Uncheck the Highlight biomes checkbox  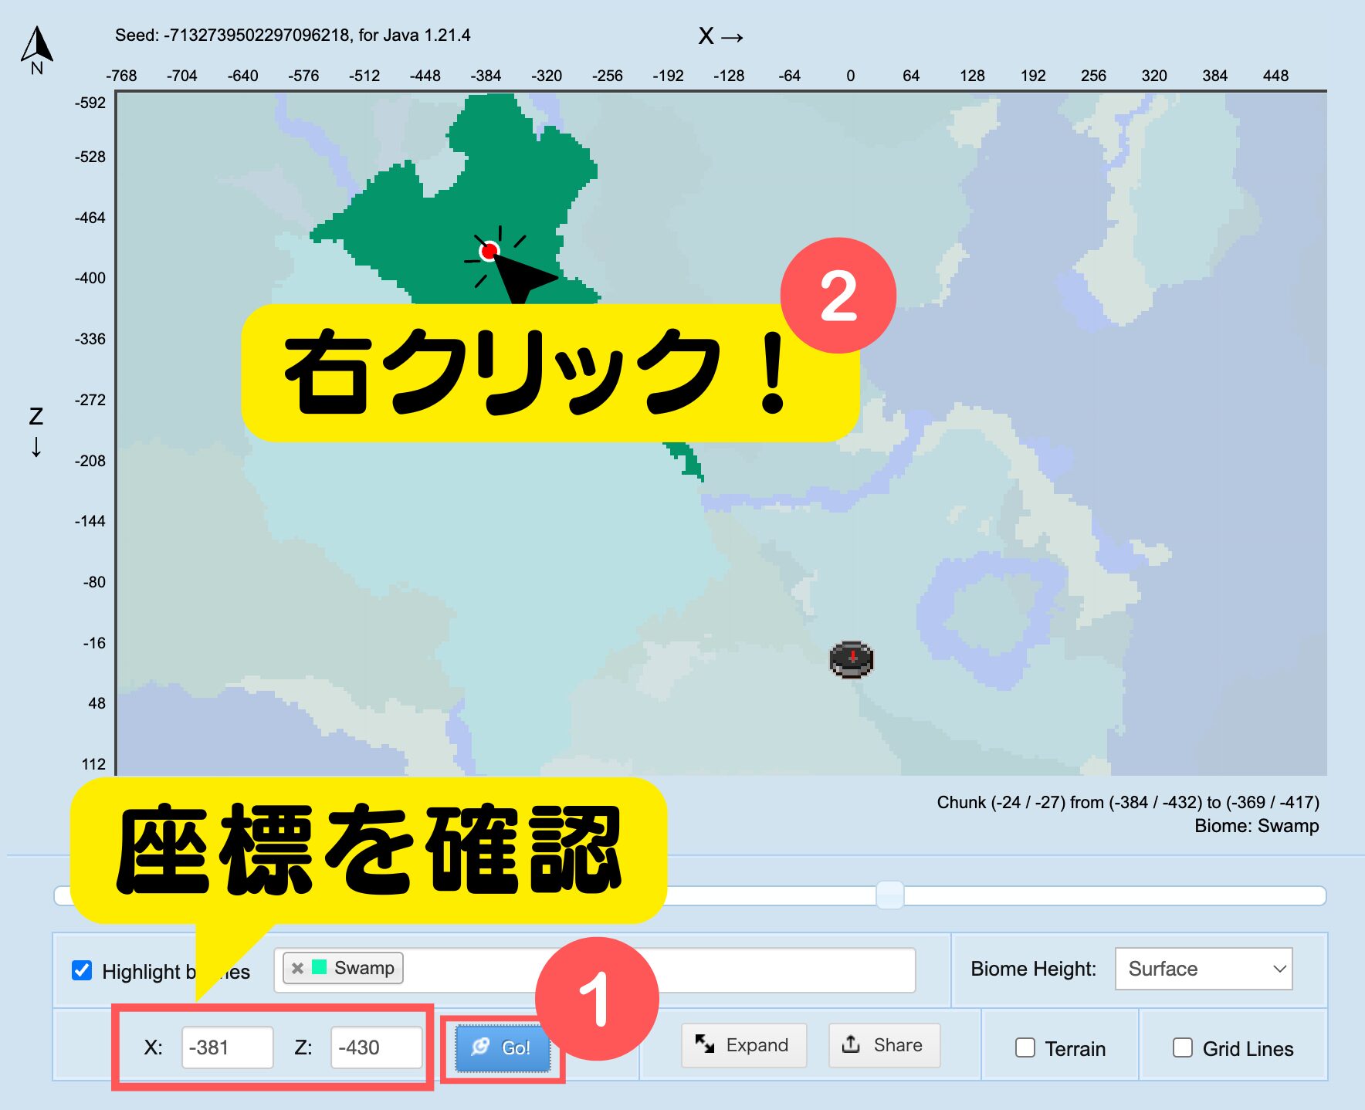click(82, 970)
